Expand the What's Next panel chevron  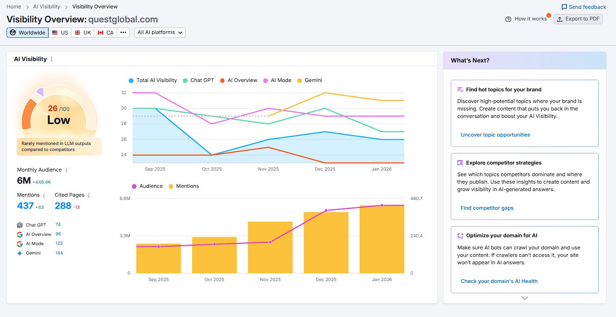[x=524, y=298]
